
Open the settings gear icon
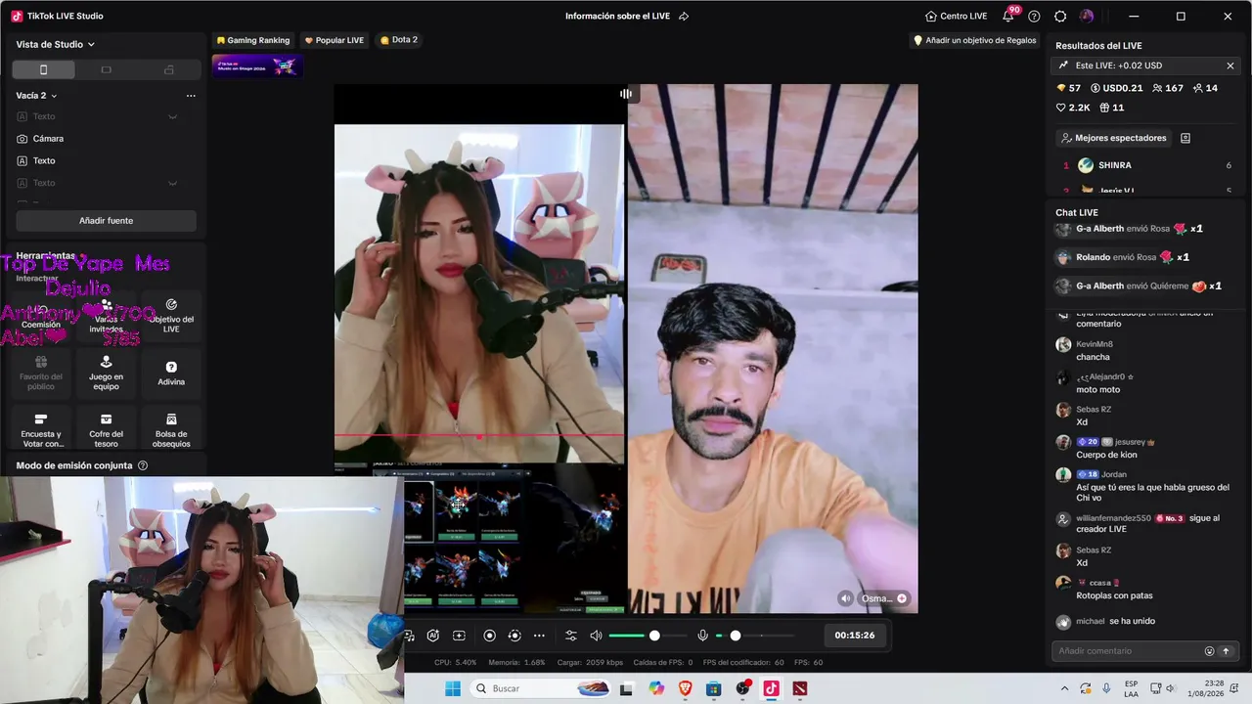tap(1060, 16)
